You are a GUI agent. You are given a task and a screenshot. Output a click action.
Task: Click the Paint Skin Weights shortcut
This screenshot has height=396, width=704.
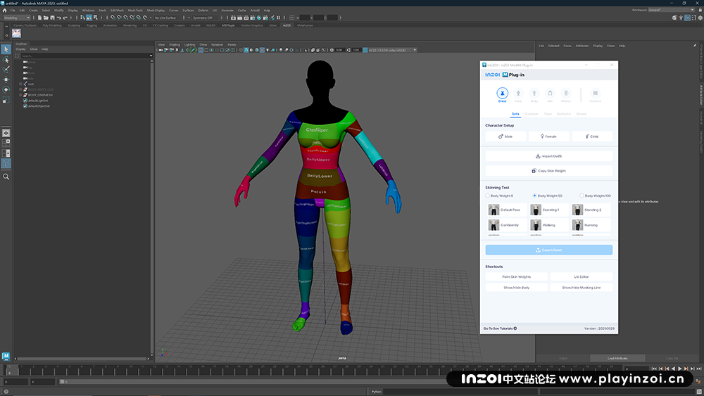[x=516, y=276]
